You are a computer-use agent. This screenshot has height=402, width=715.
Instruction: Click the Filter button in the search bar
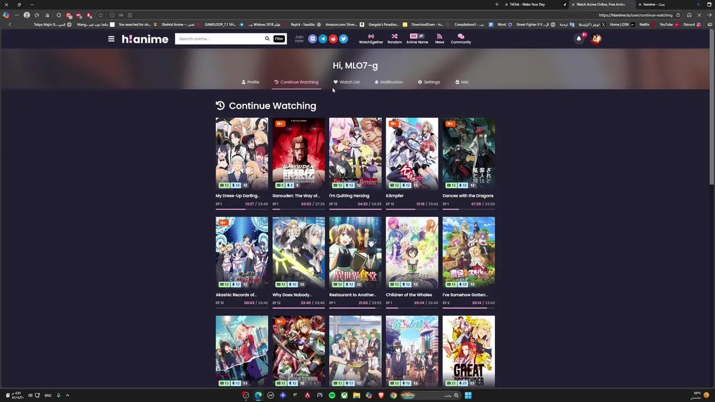279,39
